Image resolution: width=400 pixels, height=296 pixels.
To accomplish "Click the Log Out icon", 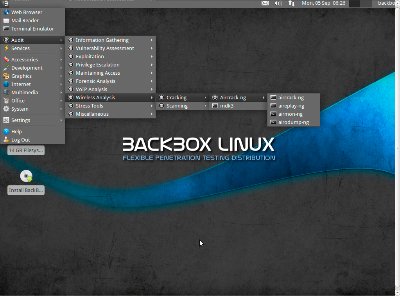I will tap(6, 140).
